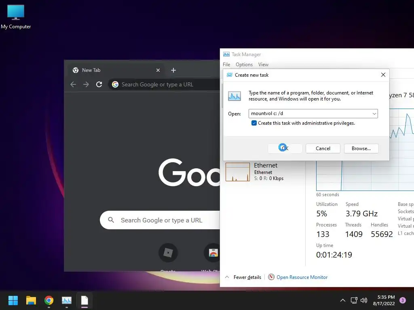414x310 pixels.
Task: Open network status tray icon
Action: 354,300
